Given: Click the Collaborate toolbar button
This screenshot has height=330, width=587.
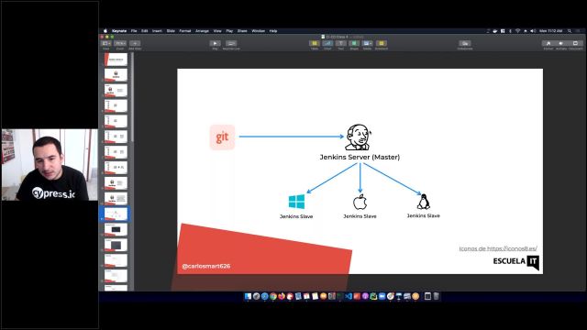Looking at the screenshot, I should pyautogui.click(x=465, y=43).
